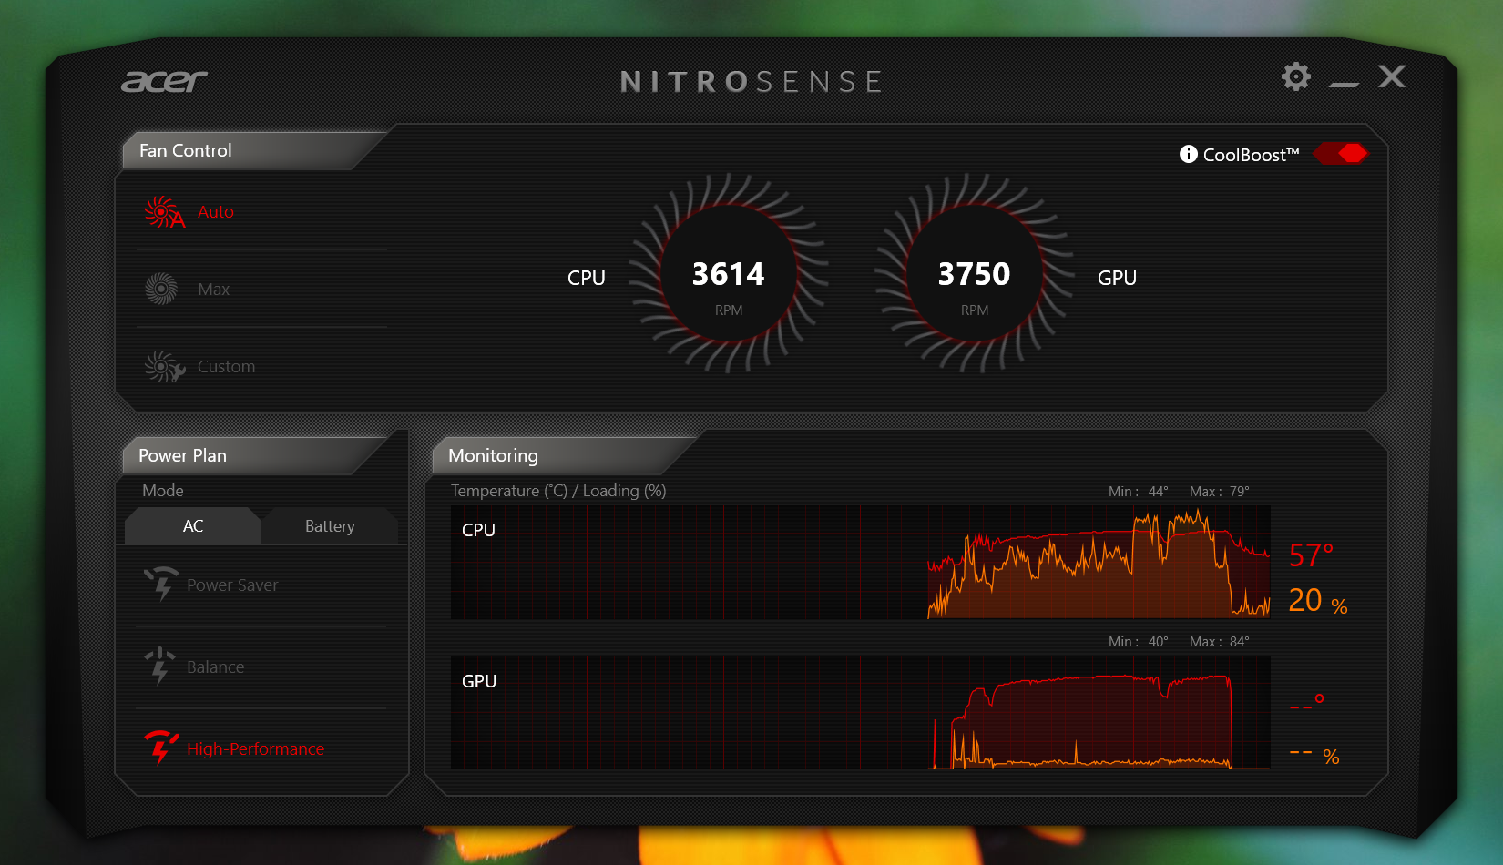Click the Power Saver plan icon

(161, 584)
